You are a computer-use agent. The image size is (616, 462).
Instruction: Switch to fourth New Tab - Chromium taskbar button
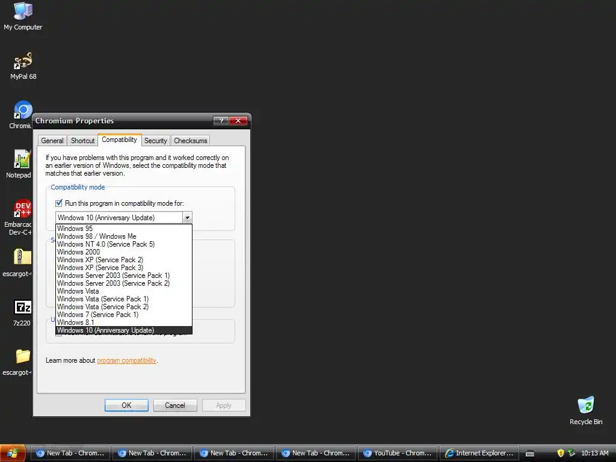pyautogui.click(x=315, y=453)
